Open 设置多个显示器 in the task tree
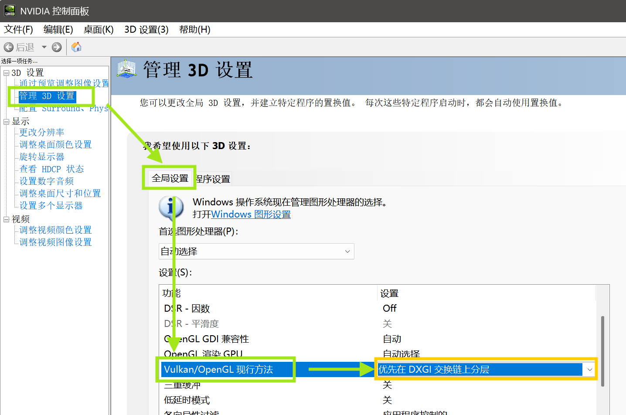Image resolution: width=626 pixels, height=415 pixels. click(51, 205)
